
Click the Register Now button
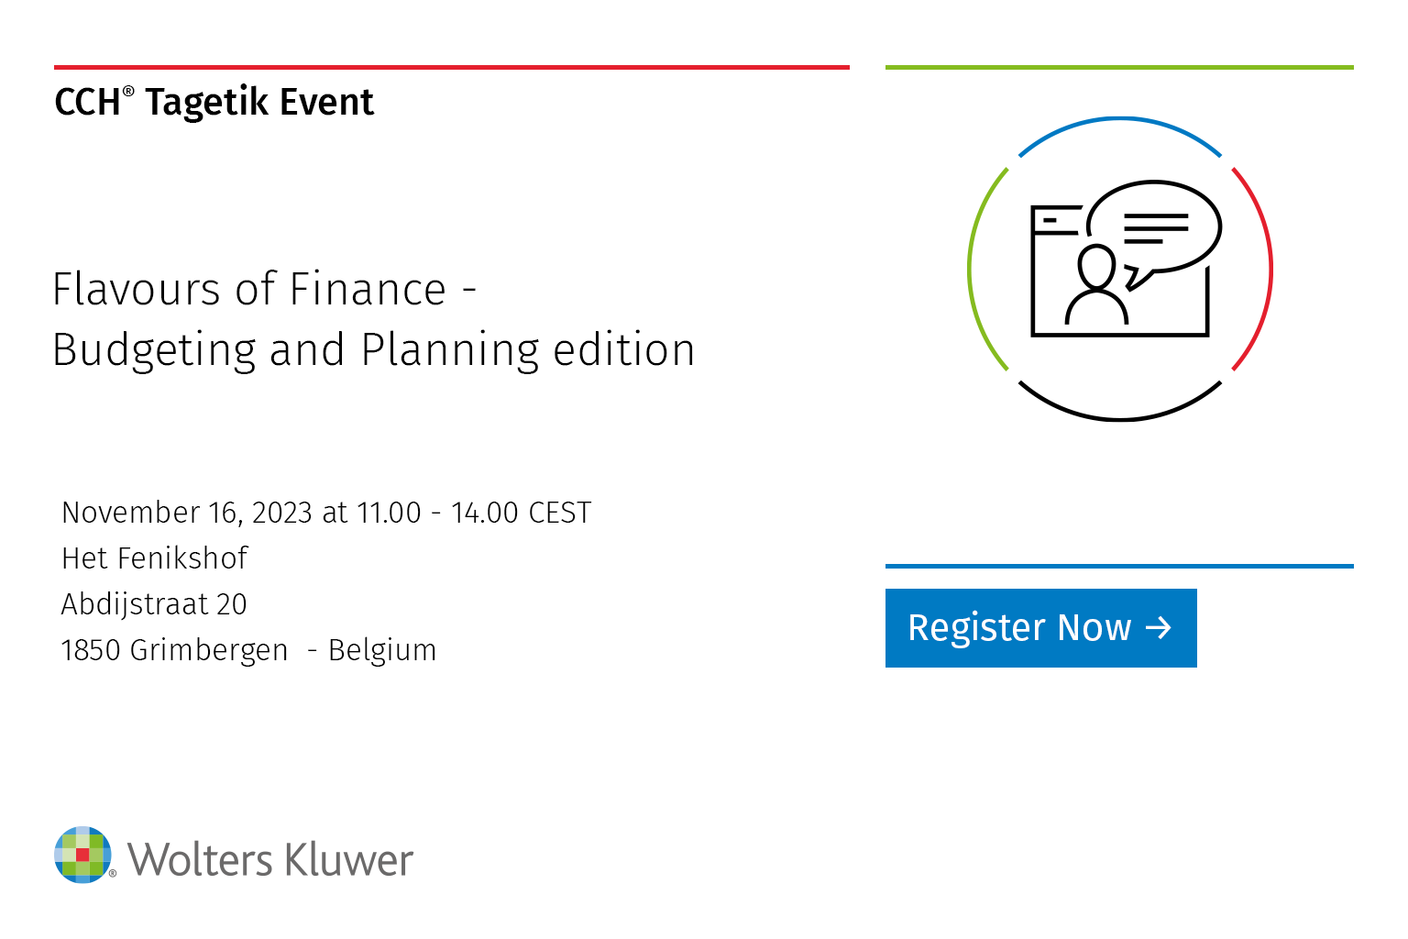click(1039, 628)
